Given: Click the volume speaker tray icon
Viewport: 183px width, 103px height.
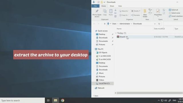Looking at the screenshot, I should (x=166, y=100).
